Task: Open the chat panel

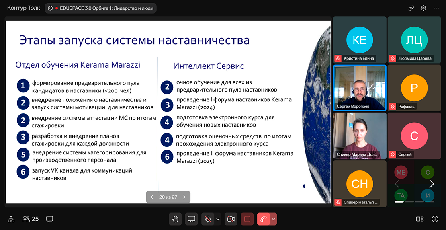Action: coord(50,219)
